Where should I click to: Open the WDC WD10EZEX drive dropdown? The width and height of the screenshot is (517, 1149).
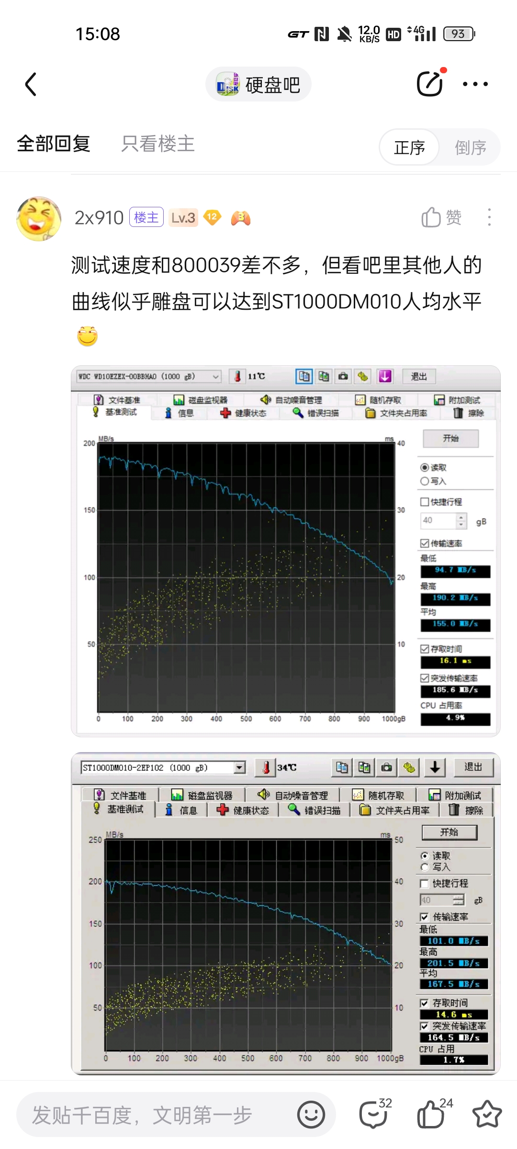point(149,376)
